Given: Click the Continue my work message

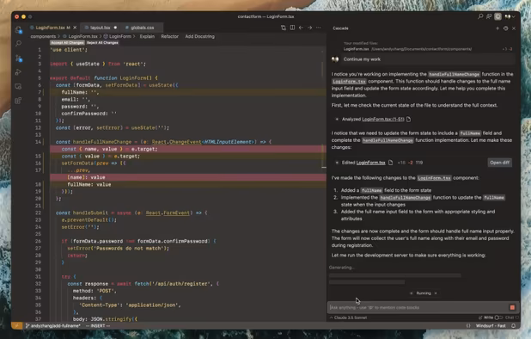Looking at the screenshot, I should 362,59.
